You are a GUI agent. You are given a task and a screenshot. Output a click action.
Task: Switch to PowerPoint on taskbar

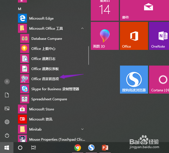105,148
